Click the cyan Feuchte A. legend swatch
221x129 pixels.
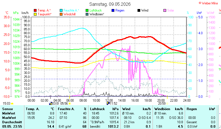[x=61, y=10]
